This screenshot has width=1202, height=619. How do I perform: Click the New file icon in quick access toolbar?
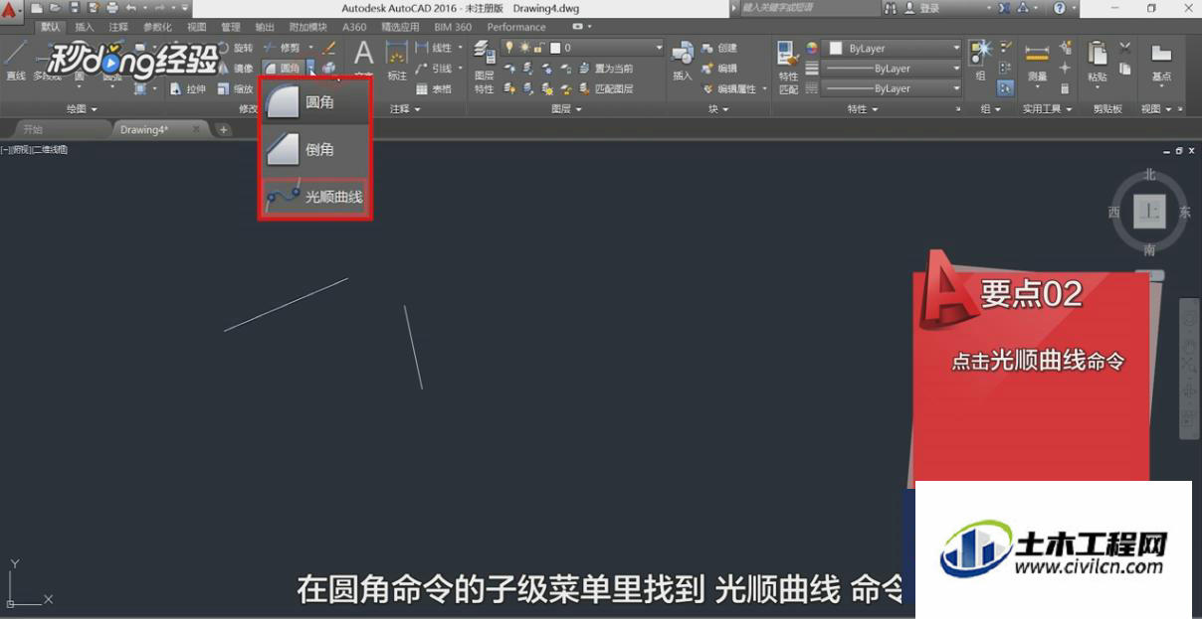point(38,8)
